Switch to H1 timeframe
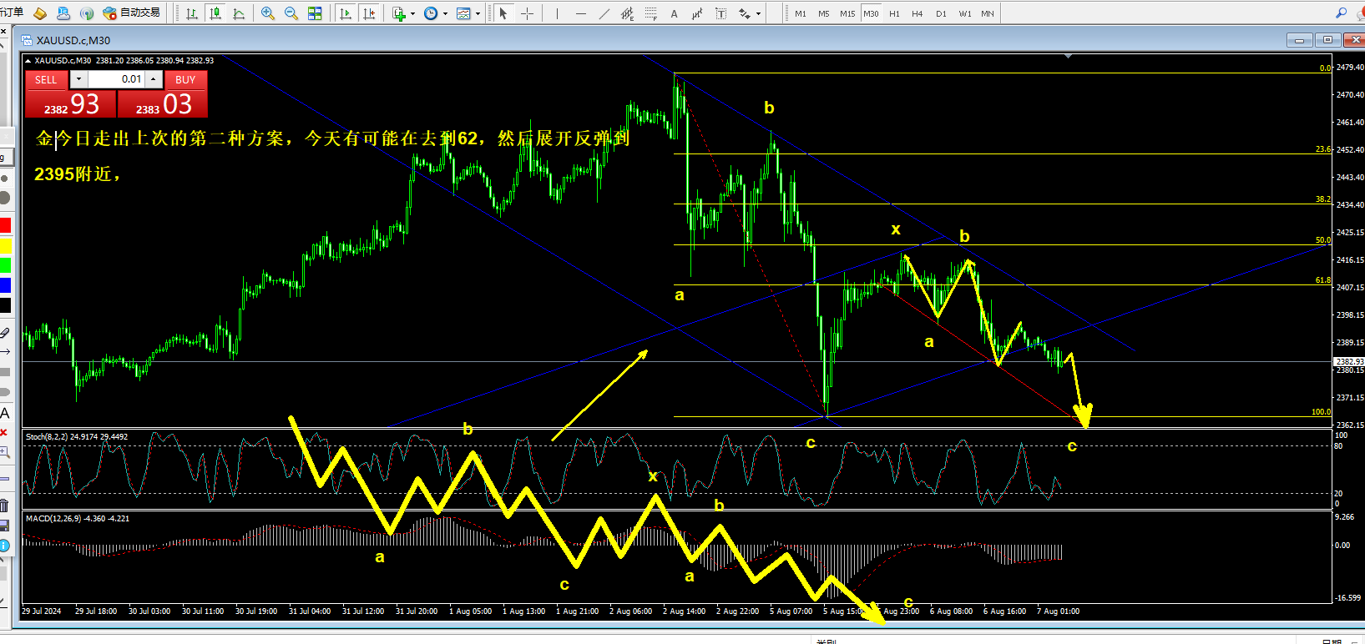The image size is (1365, 644). tap(894, 13)
